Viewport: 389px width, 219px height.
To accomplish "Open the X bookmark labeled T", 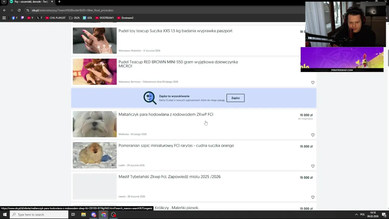I will tap(40, 18).
